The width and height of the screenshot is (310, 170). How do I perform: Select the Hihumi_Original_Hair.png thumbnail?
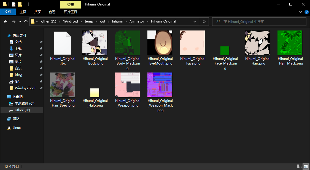pos(257,43)
